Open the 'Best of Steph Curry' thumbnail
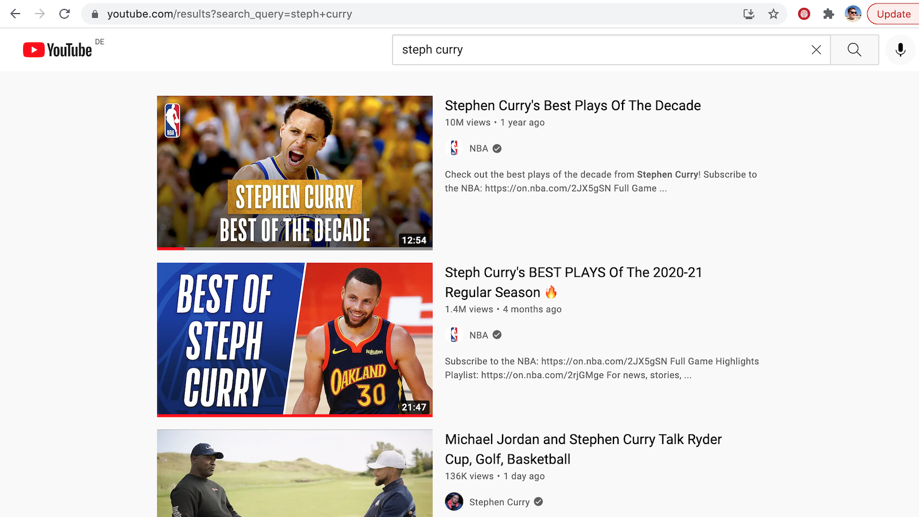Screen dimensions: 919x517 (295, 339)
